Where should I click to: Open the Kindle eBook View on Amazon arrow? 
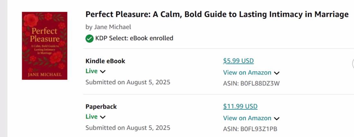pos(276,73)
